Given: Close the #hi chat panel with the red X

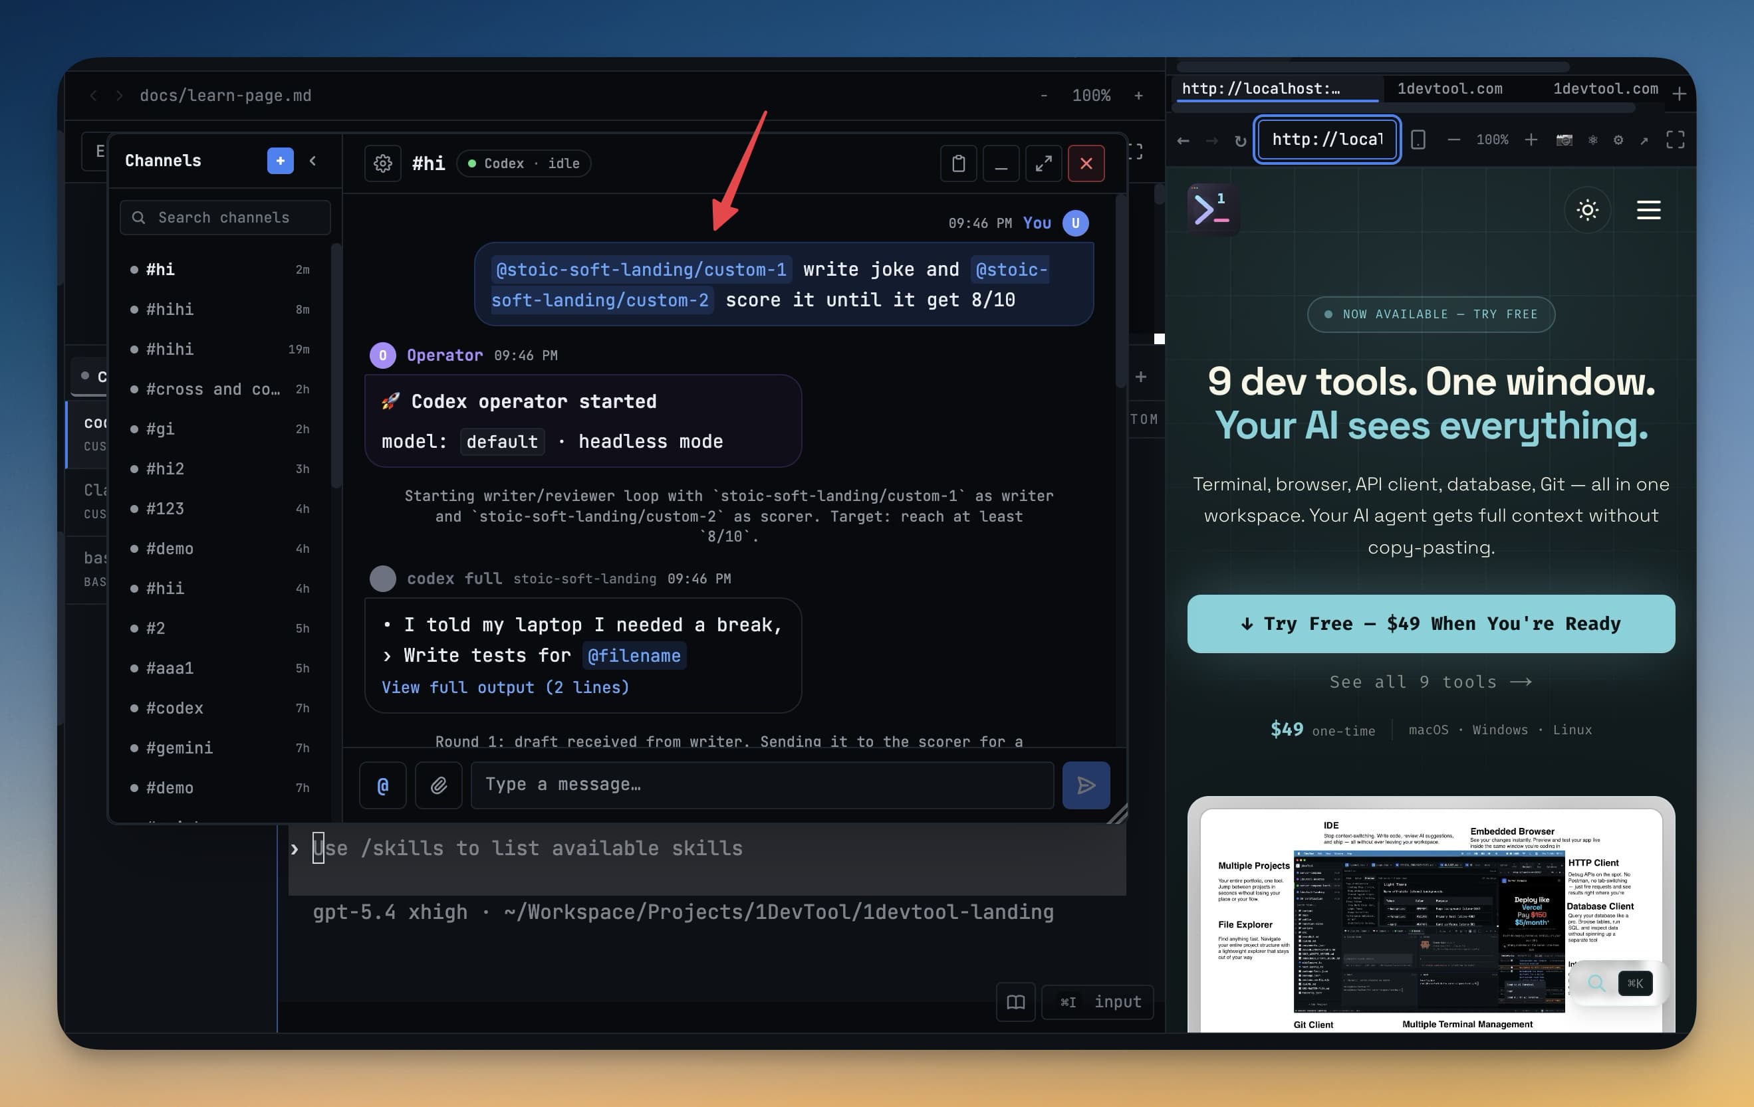Looking at the screenshot, I should (x=1086, y=163).
